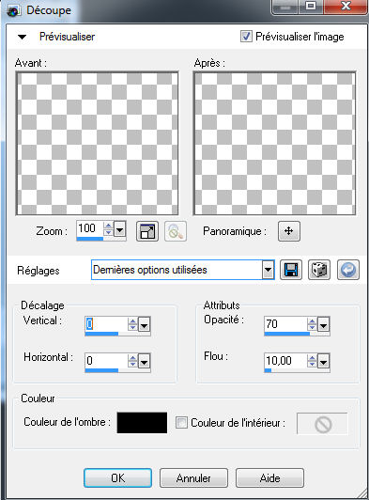
Task: Open the Zoom value dropdown arrow
Action: (x=120, y=229)
